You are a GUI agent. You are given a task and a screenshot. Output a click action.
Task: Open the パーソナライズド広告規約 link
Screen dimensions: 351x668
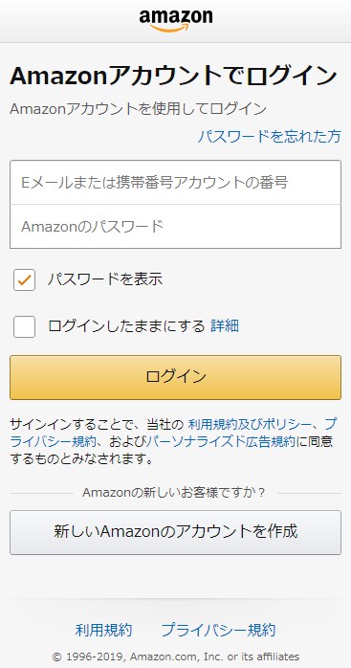point(220,442)
